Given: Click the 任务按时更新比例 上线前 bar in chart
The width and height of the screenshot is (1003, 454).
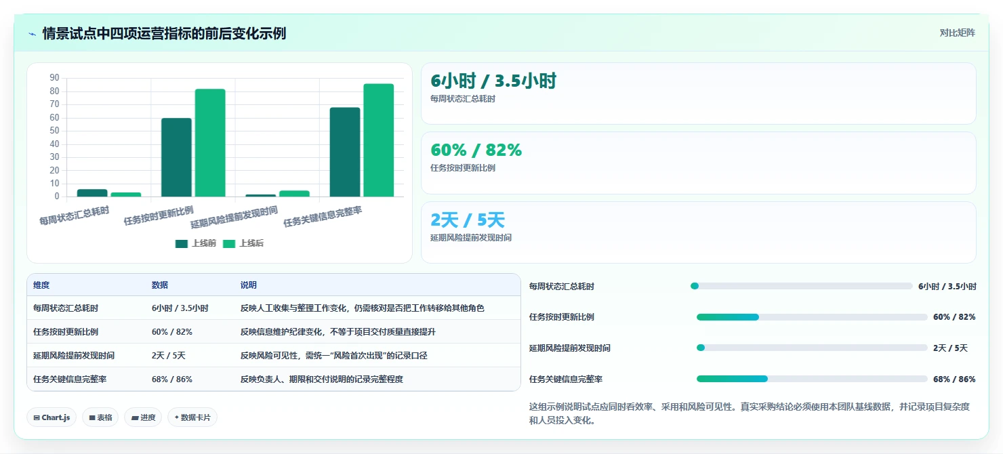Looking at the screenshot, I should coord(176,157).
